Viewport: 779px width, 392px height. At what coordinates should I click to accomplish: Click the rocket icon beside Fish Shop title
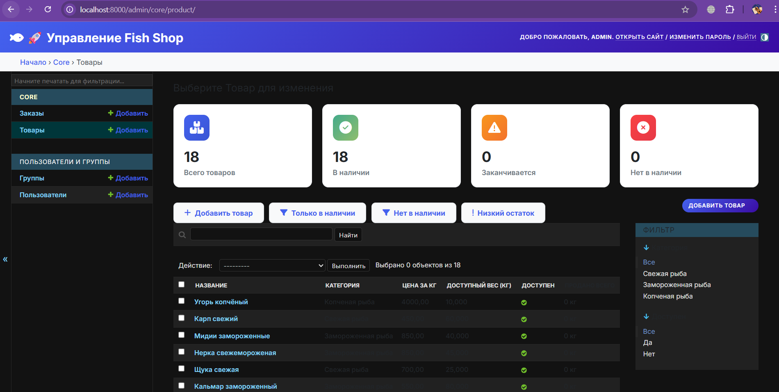[x=35, y=38]
